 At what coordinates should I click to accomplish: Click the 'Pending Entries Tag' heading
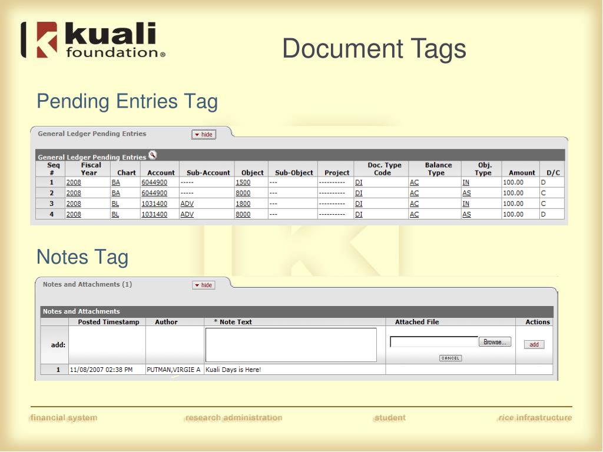[x=127, y=102]
